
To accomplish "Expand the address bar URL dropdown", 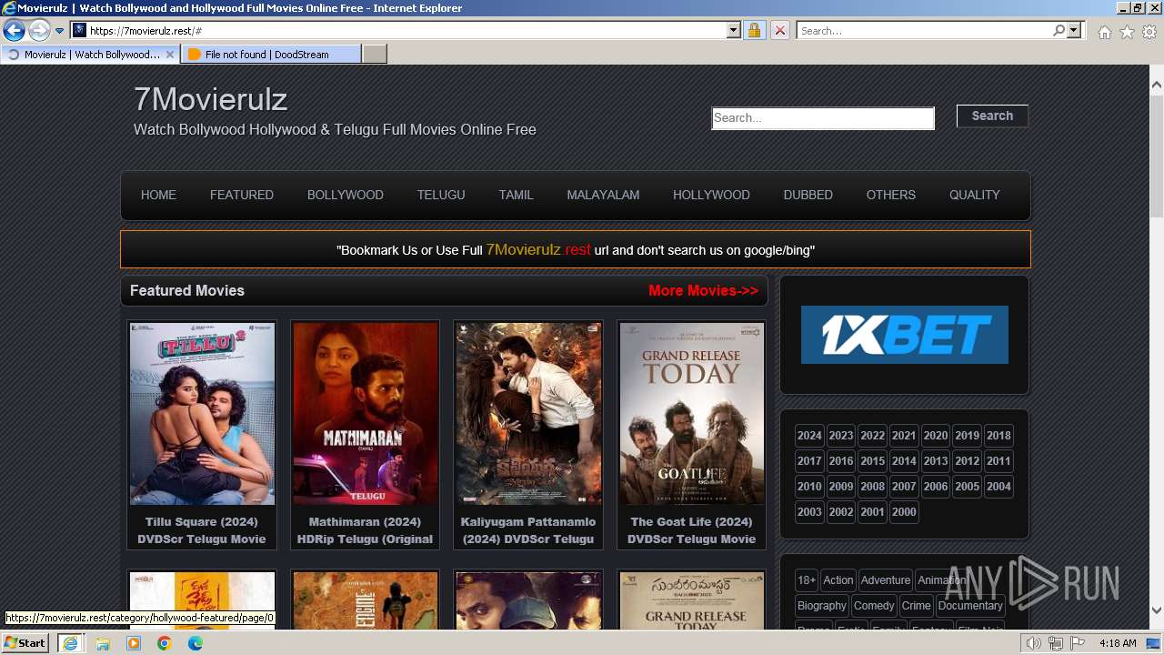I will click(x=734, y=31).
